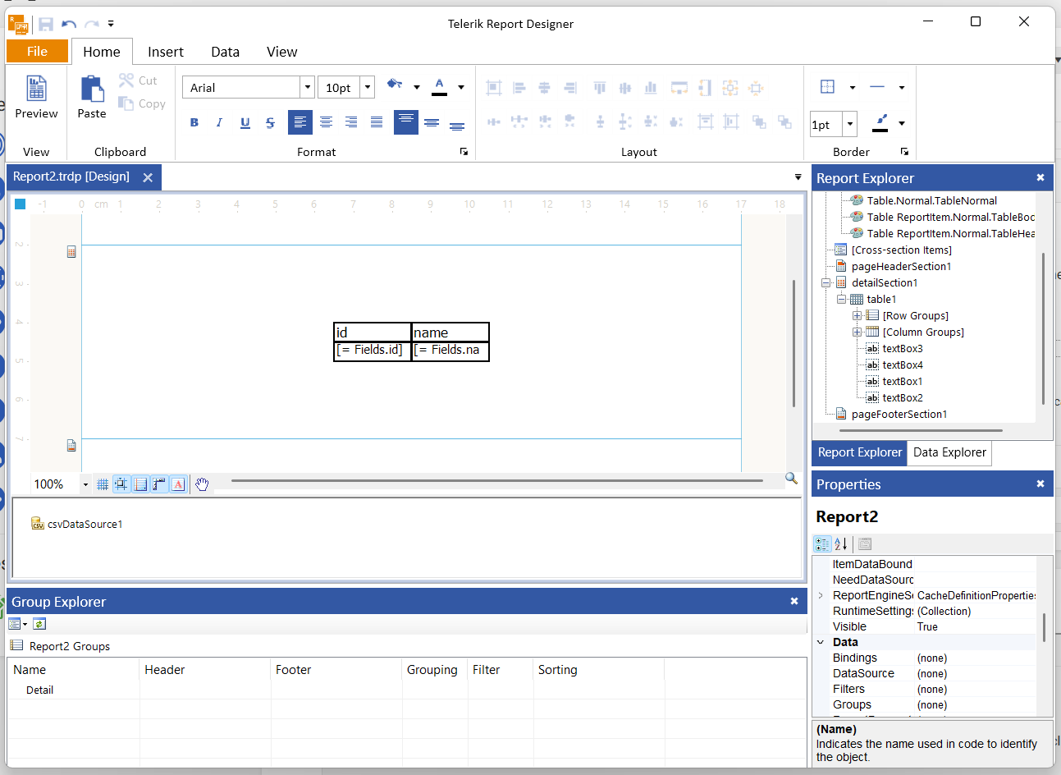Toggle Bold text formatting
The height and width of the screenshot is (775, 1061).
(194, 122)
